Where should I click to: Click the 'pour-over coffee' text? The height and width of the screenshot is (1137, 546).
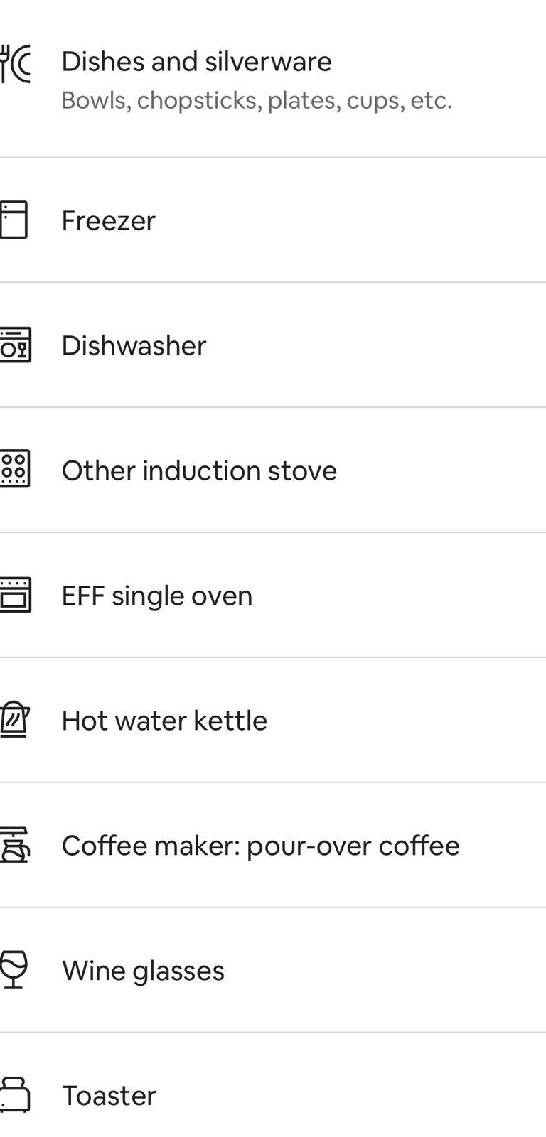353,846
